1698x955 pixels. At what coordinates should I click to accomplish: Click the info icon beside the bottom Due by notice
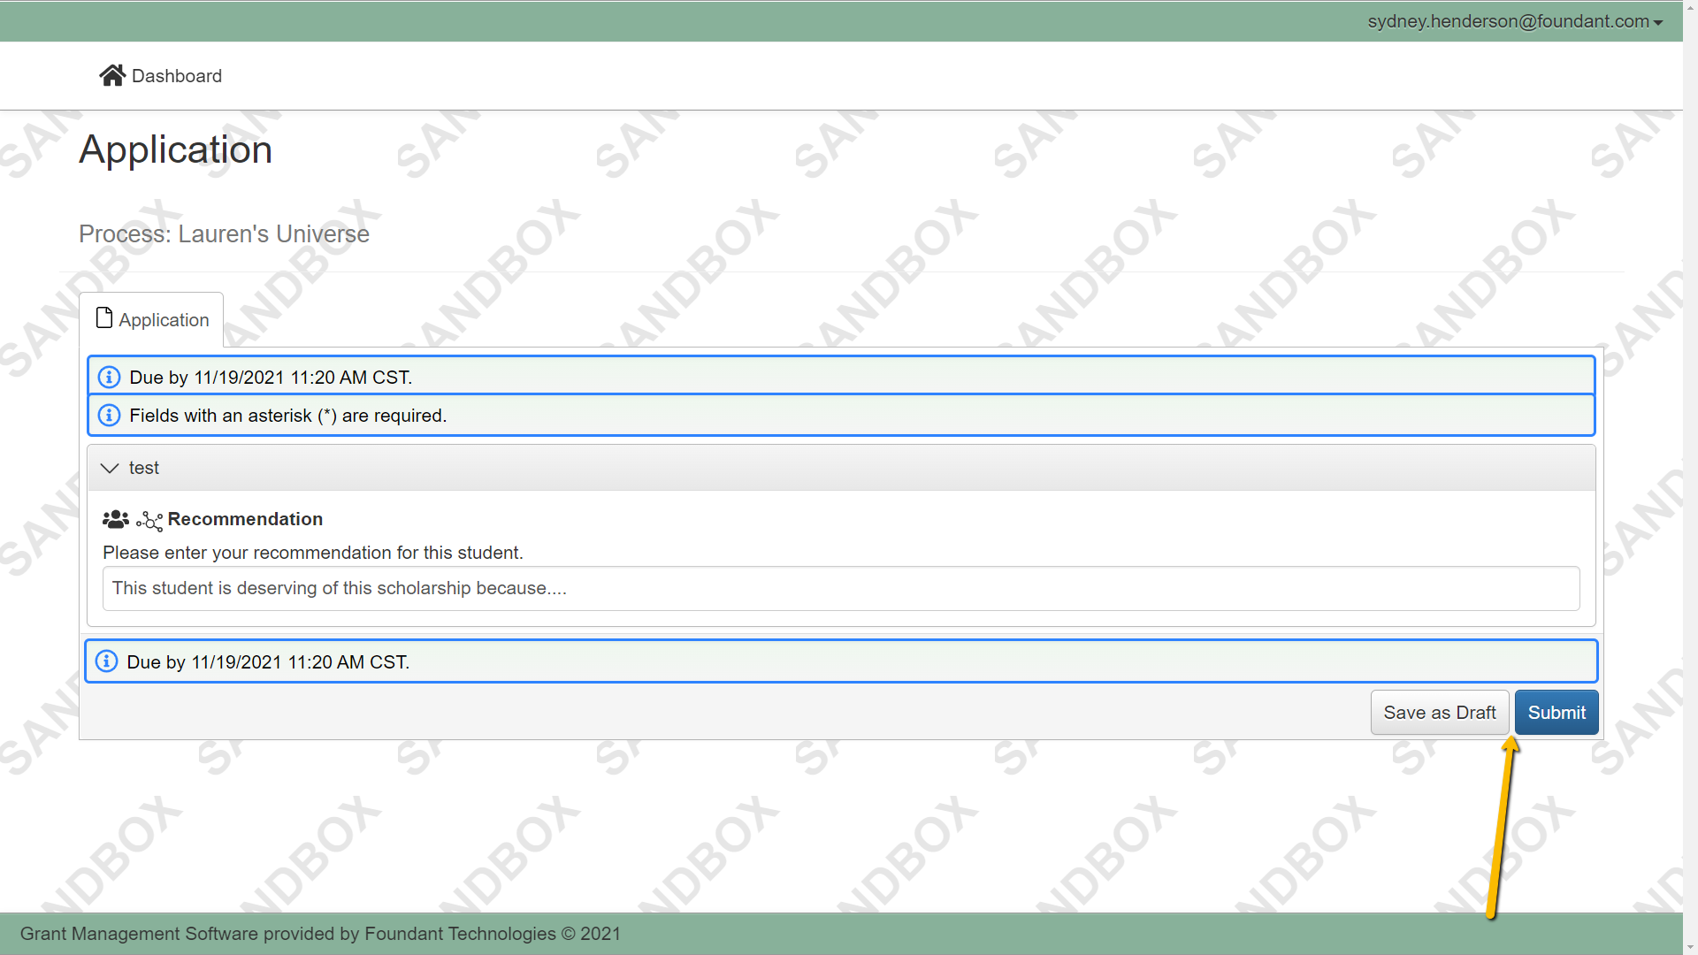click(106, 661)
